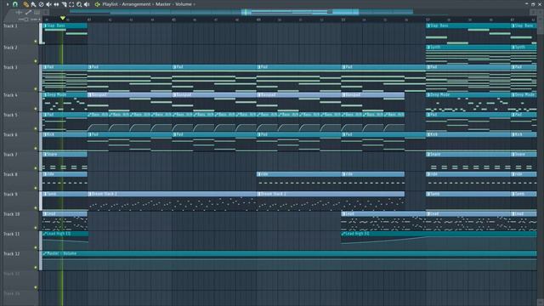Image resolution: width=544 pixels, height=306 pixels.
Task: Open the Arrangement breadcrumb menu
Action: (136, 4)
